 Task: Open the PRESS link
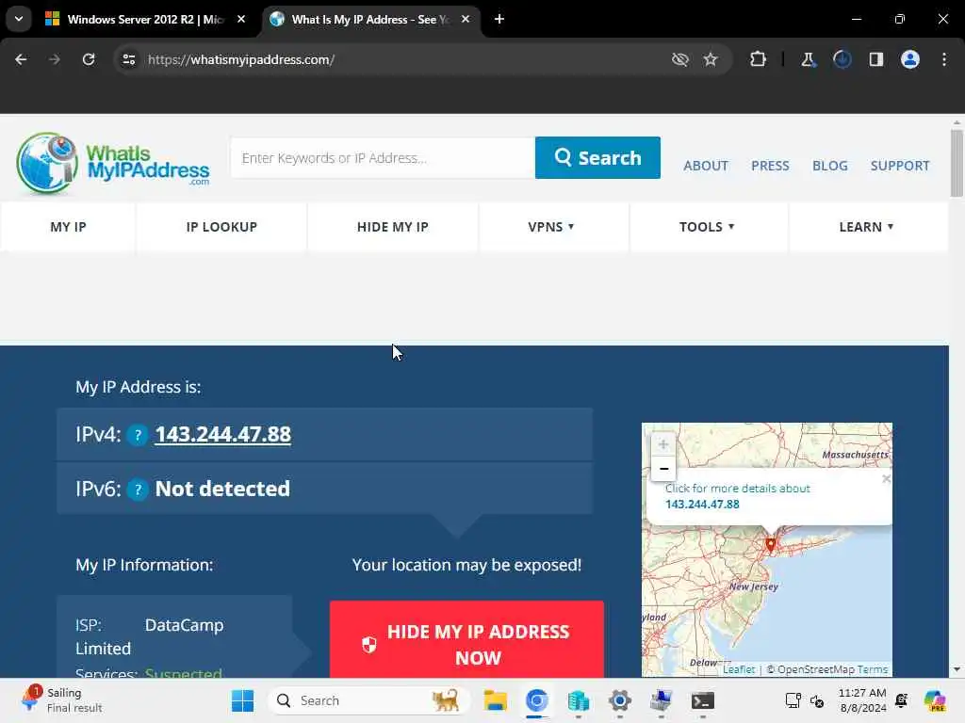pos(770,166)
